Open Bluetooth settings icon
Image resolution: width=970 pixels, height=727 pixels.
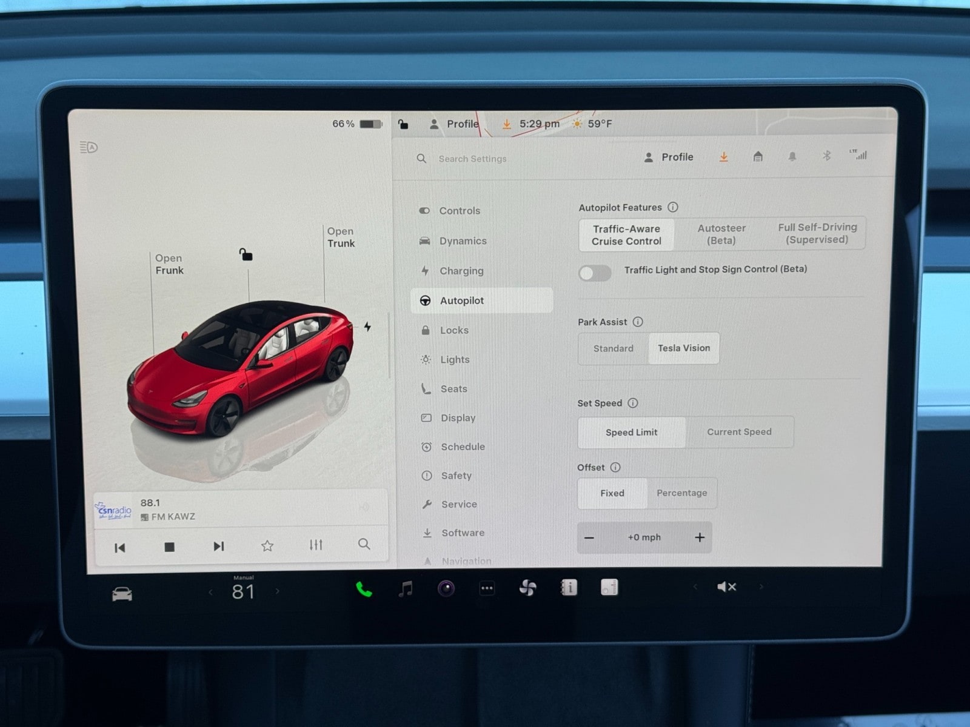click(x=826, y=156)
